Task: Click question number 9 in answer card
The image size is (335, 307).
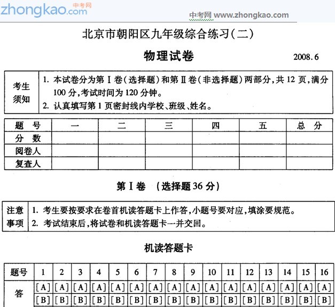Action: click(x=193, y=272)
